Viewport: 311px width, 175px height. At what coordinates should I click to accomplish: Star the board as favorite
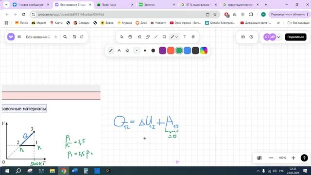coord(56,37)
